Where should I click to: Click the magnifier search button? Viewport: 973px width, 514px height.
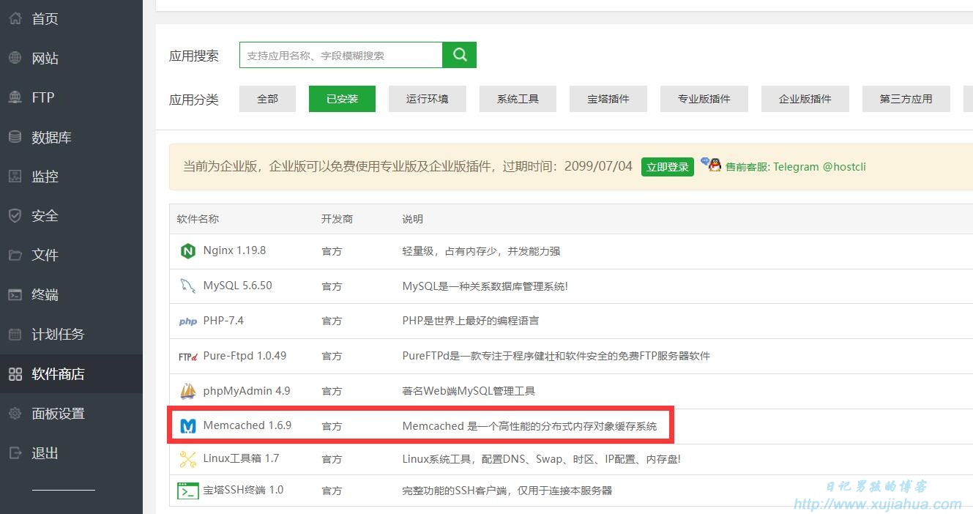[x=460, y=55]
